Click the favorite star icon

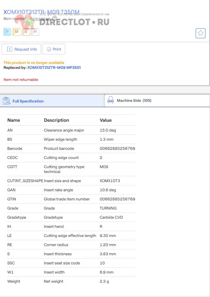point(200,33)
